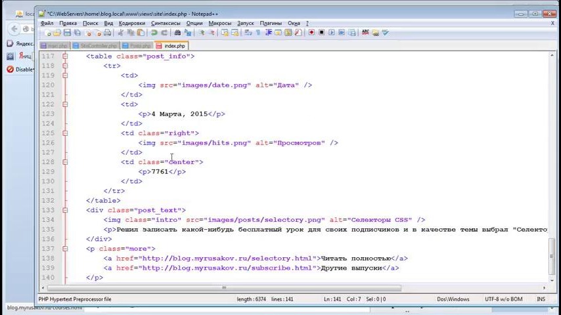Click the Dos\Windows line ending field
The height and width of the screenshot is (315, 561).
pos(453,299)
